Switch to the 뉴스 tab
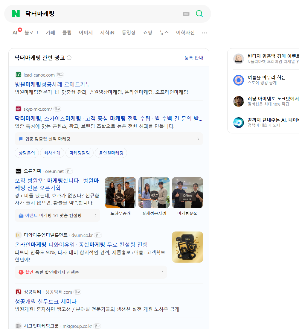 coord(164,33)
